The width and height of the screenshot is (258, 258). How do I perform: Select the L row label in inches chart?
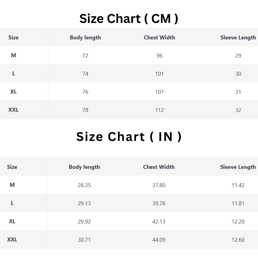coord(12,203)
